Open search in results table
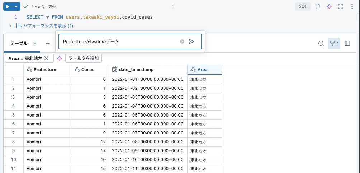 pos(321,43)
